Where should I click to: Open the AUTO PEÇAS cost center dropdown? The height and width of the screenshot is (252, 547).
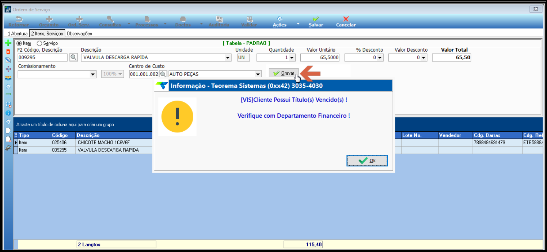258,74
